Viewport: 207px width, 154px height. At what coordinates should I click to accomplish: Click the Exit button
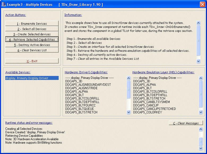tap(32, 61)
